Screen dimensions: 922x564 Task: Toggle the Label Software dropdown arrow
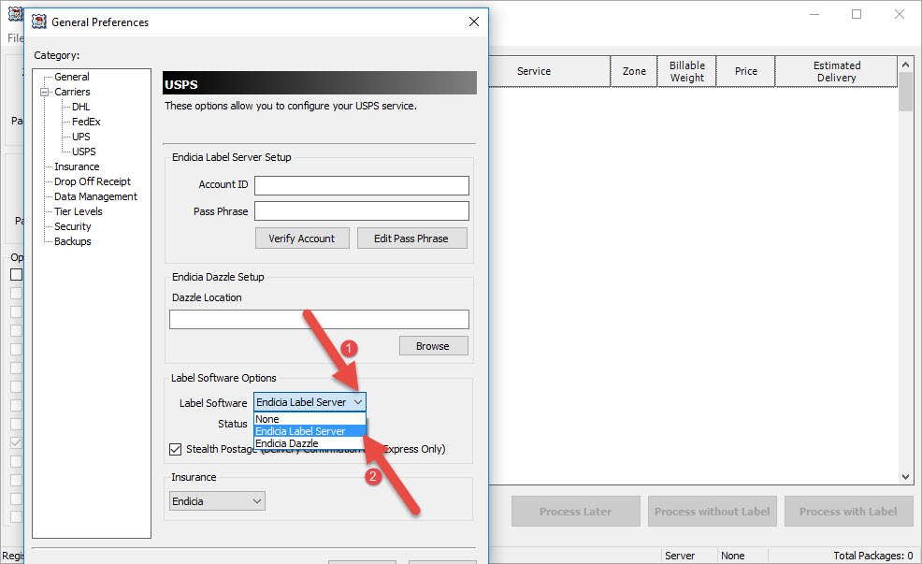pyautogui.click(x=358, y=402)
